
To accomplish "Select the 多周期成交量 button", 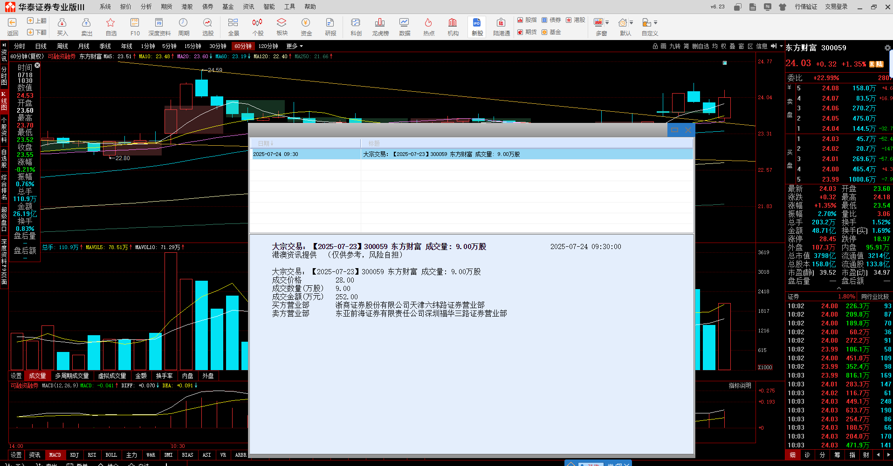I will pos(72,376).
